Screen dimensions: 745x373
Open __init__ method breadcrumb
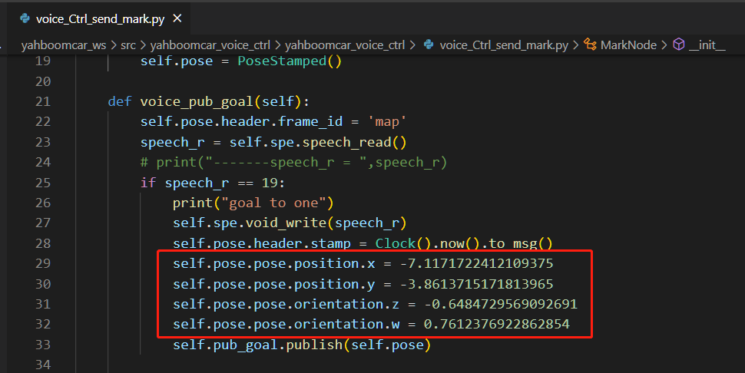(707, 45)
